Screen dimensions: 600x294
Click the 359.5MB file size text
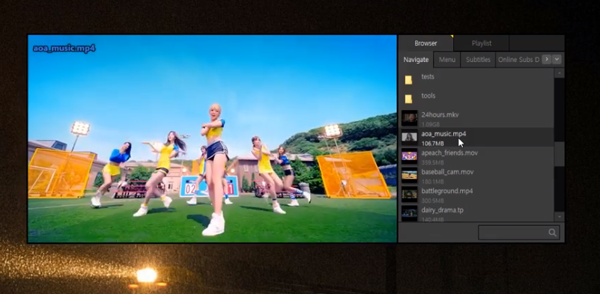[432, 162]
